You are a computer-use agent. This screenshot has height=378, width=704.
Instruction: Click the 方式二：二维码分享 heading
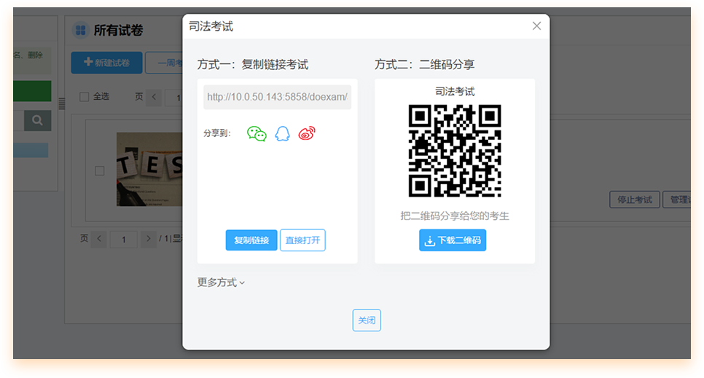coord(425,65)
